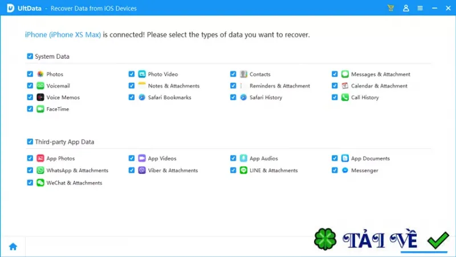Open the shopping cart purchase icon

[390, 8]
